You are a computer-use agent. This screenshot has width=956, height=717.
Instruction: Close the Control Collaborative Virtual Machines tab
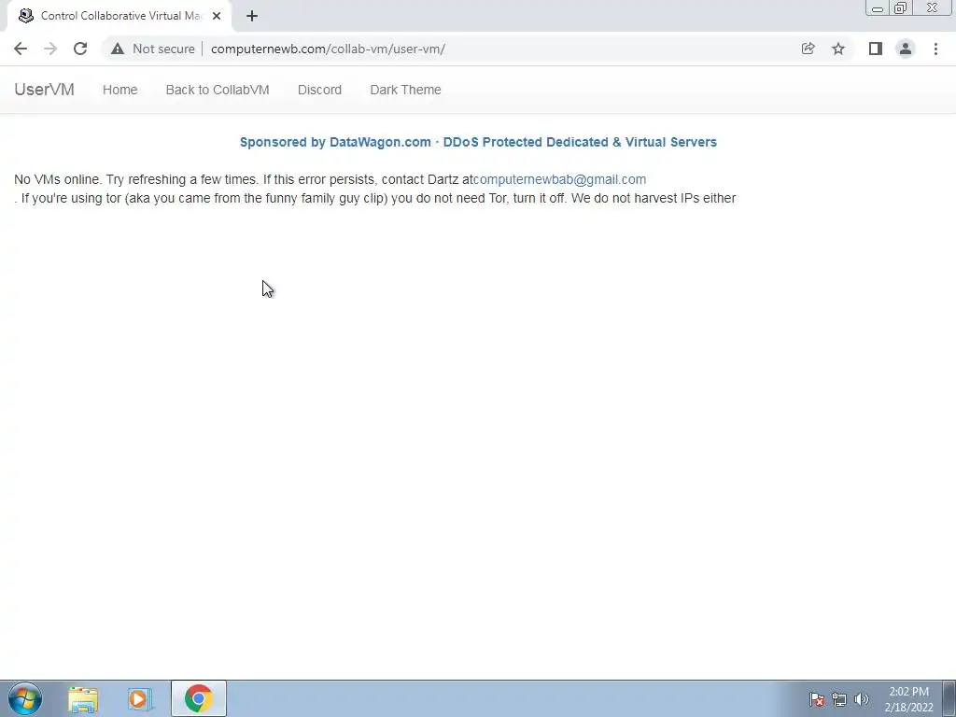coord(217,16)
